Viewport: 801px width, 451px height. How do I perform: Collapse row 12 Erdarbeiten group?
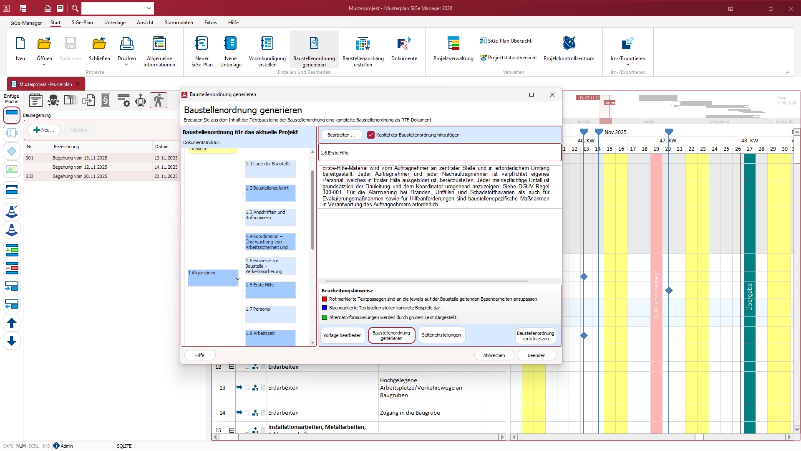232,367
